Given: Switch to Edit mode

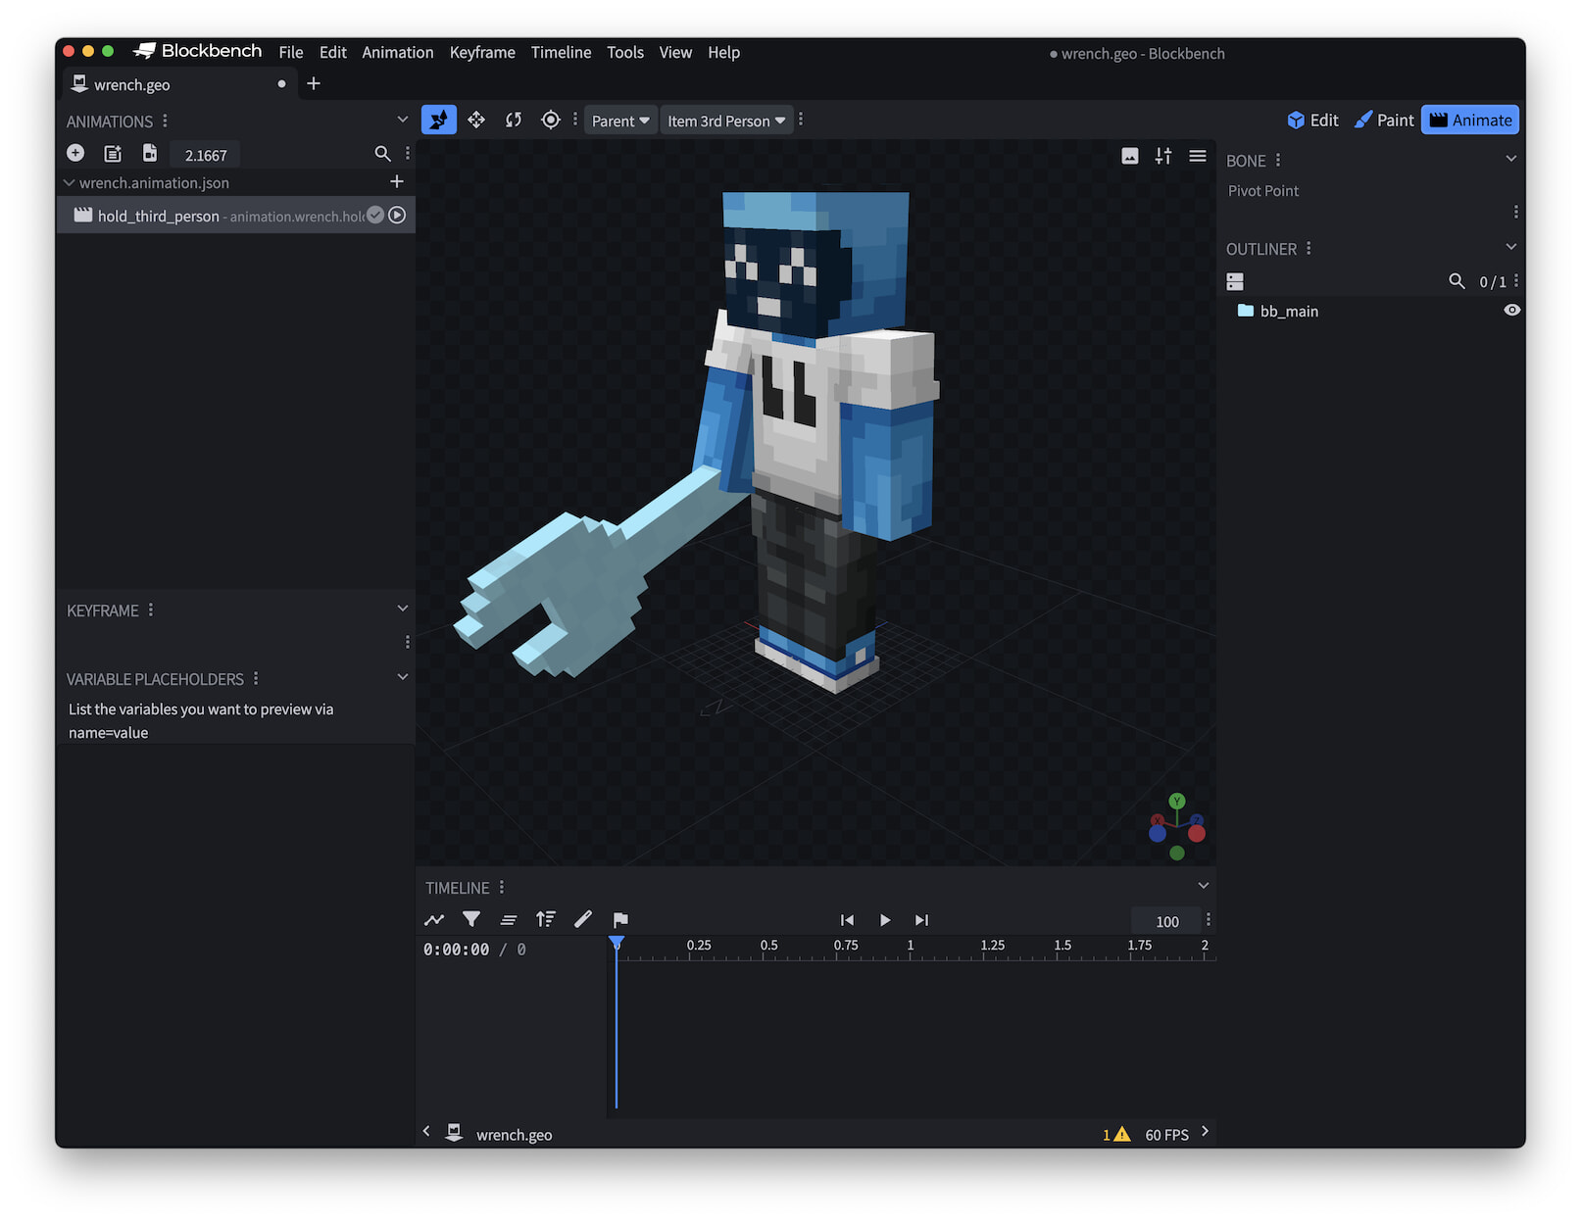Looking at the screenshot, I should tap(1312, 120).
